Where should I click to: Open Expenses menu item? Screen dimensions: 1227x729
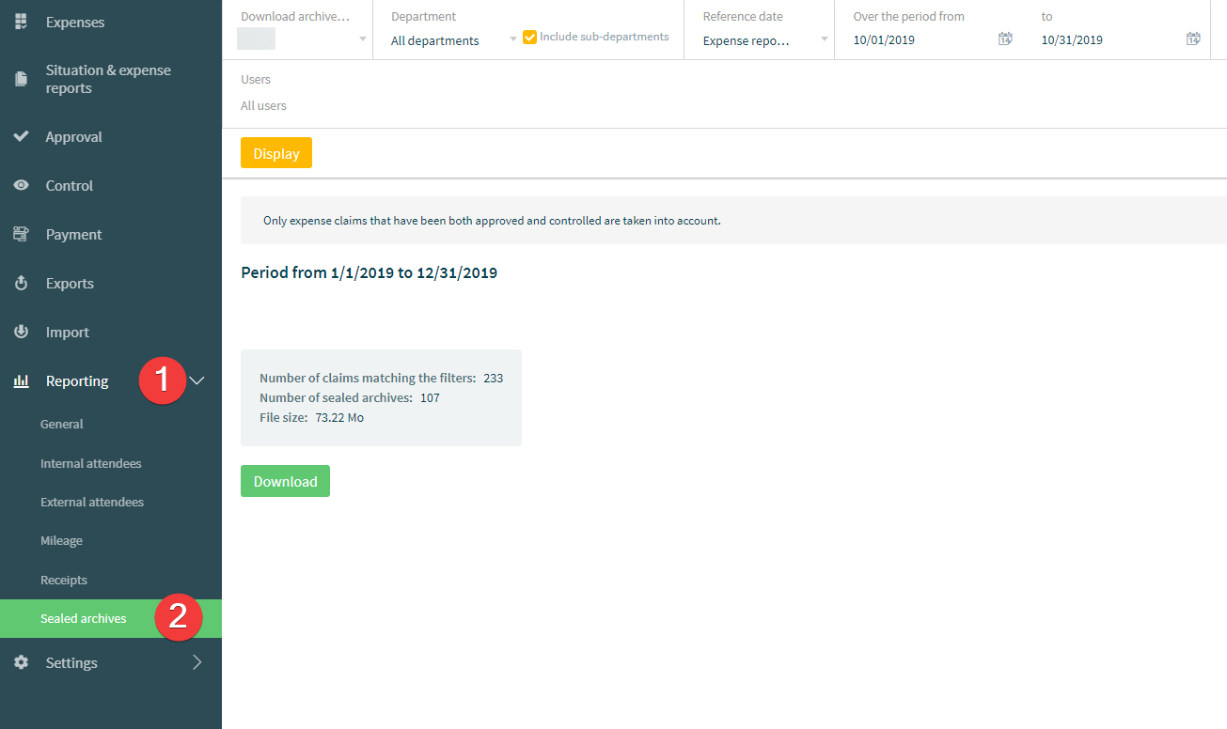75,22
